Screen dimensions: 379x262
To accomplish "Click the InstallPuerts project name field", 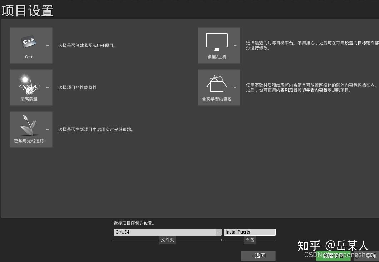I will click(x=249, y=232).
